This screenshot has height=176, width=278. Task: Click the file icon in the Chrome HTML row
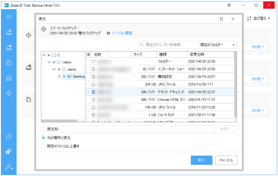[x=93, y=99]
